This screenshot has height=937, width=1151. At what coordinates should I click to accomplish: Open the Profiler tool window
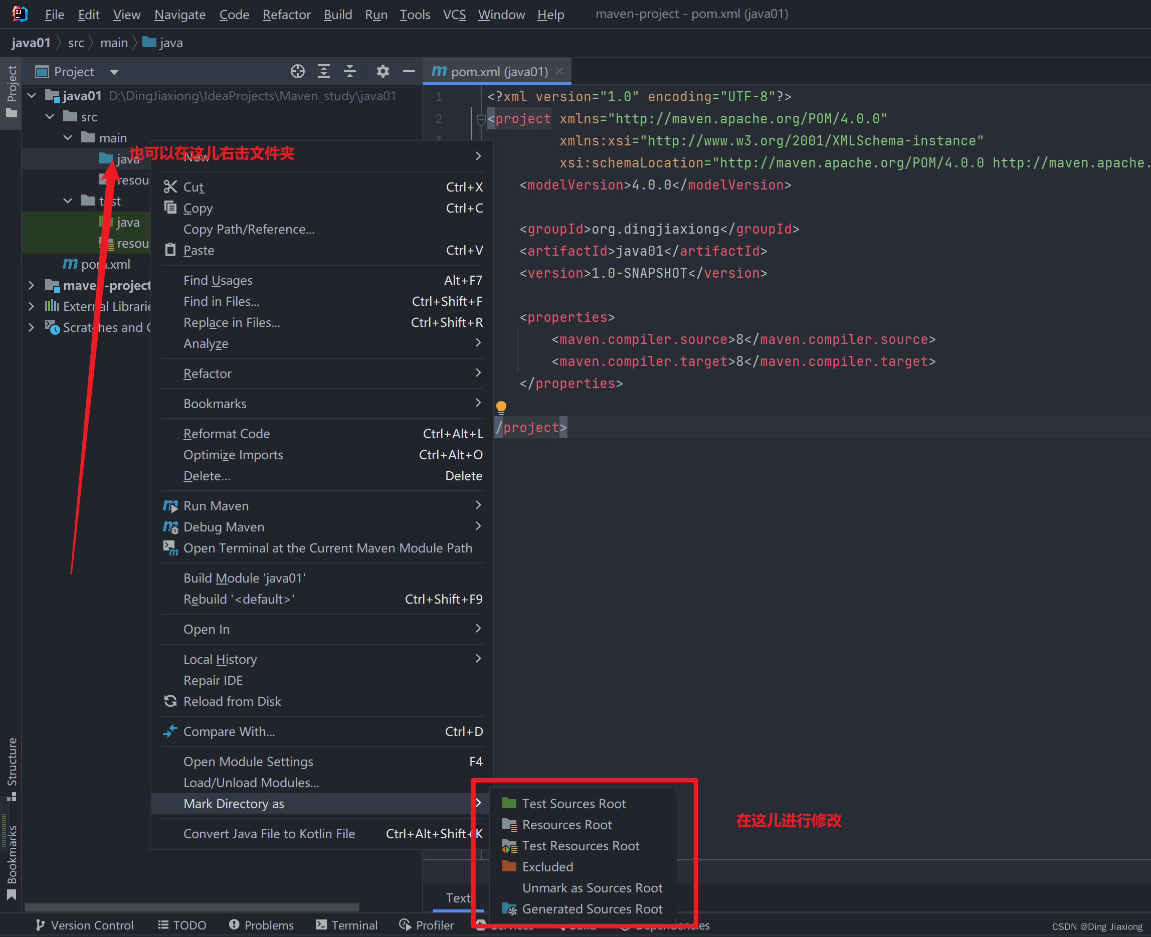426,925
